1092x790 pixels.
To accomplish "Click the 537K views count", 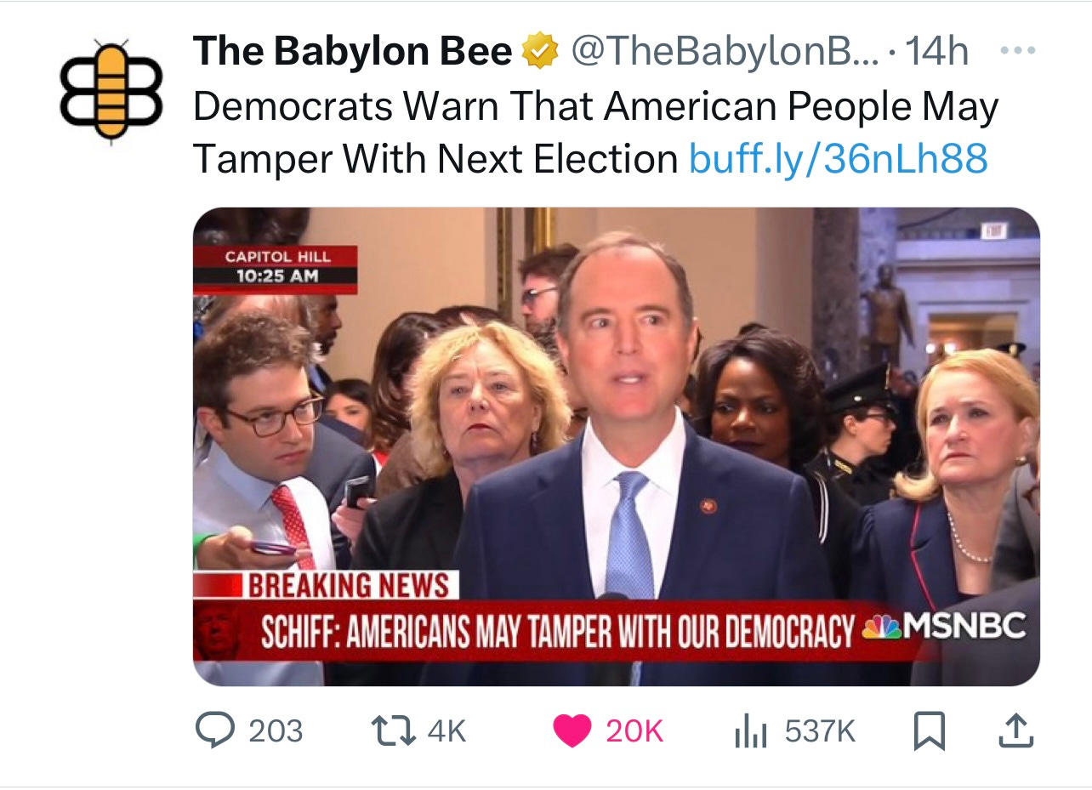I will click(820, 731).
